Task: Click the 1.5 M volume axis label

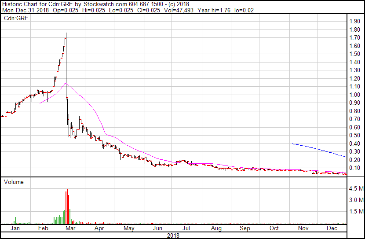Action: coord(356,211)
